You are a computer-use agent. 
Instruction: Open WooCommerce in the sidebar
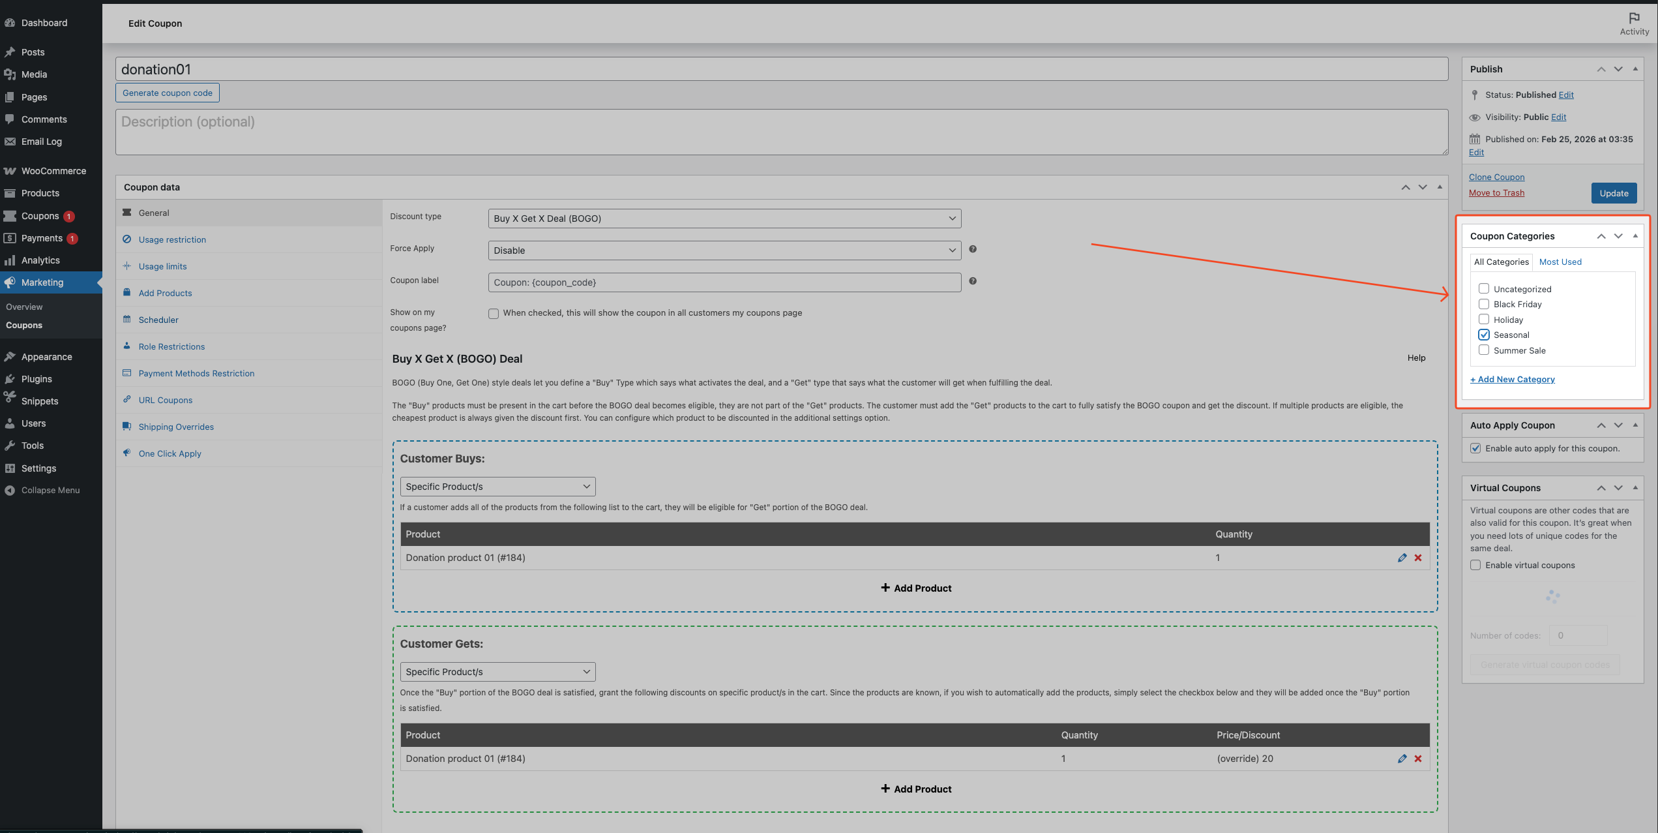[53, 171]
